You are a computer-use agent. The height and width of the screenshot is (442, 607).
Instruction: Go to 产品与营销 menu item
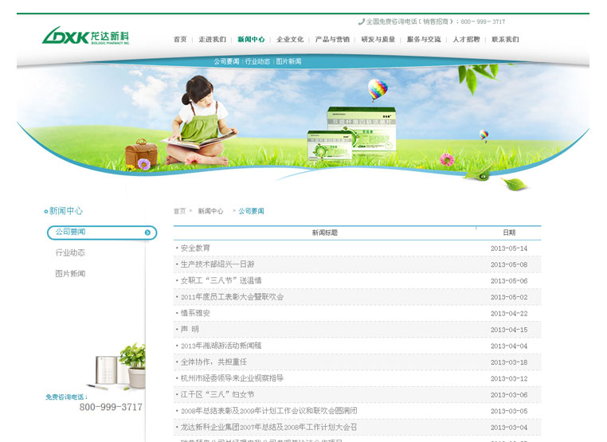point(332,39)
